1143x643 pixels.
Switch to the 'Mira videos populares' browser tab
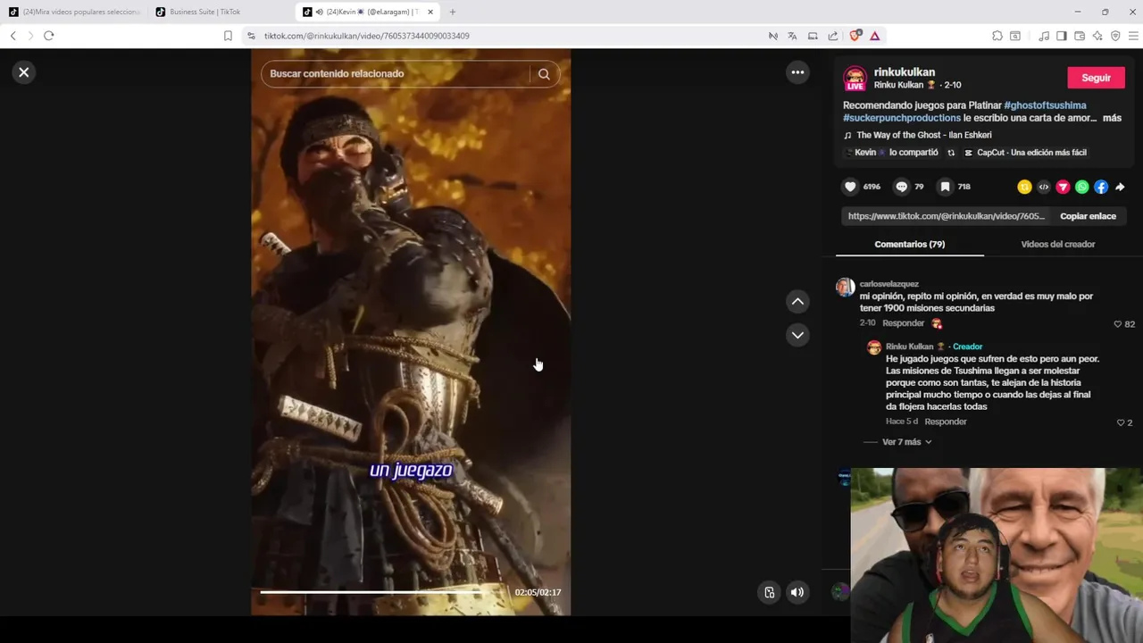tap(75, 12)
